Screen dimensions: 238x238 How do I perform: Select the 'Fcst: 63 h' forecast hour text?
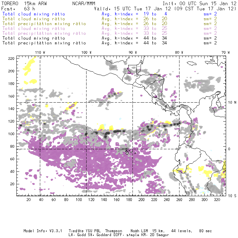click(x=18, y=9)
